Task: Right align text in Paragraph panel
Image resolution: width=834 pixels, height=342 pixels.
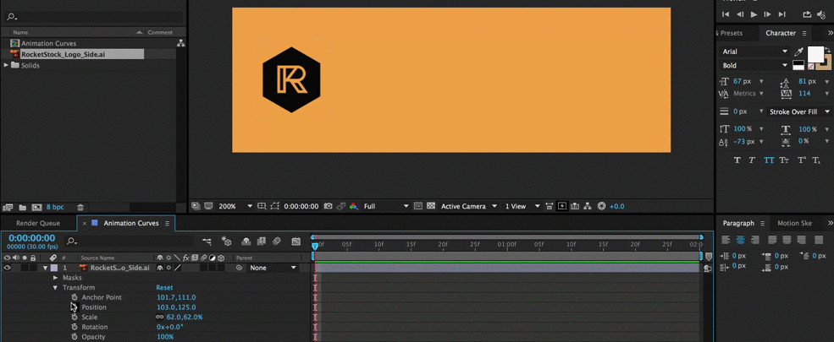Action: 754,240
